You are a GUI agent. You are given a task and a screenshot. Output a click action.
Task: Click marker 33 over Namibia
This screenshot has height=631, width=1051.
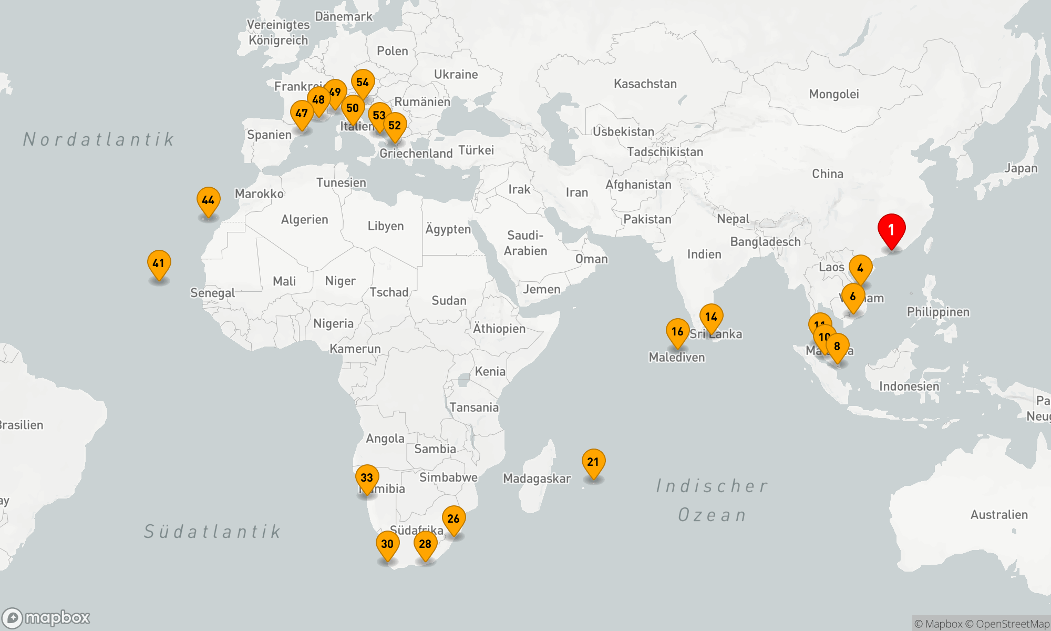[x=367, y=478]
